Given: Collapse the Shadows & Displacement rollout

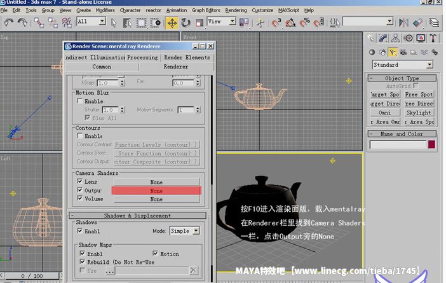Looking at the screenshot, I should pyautogui.click(x=139, y=216).
